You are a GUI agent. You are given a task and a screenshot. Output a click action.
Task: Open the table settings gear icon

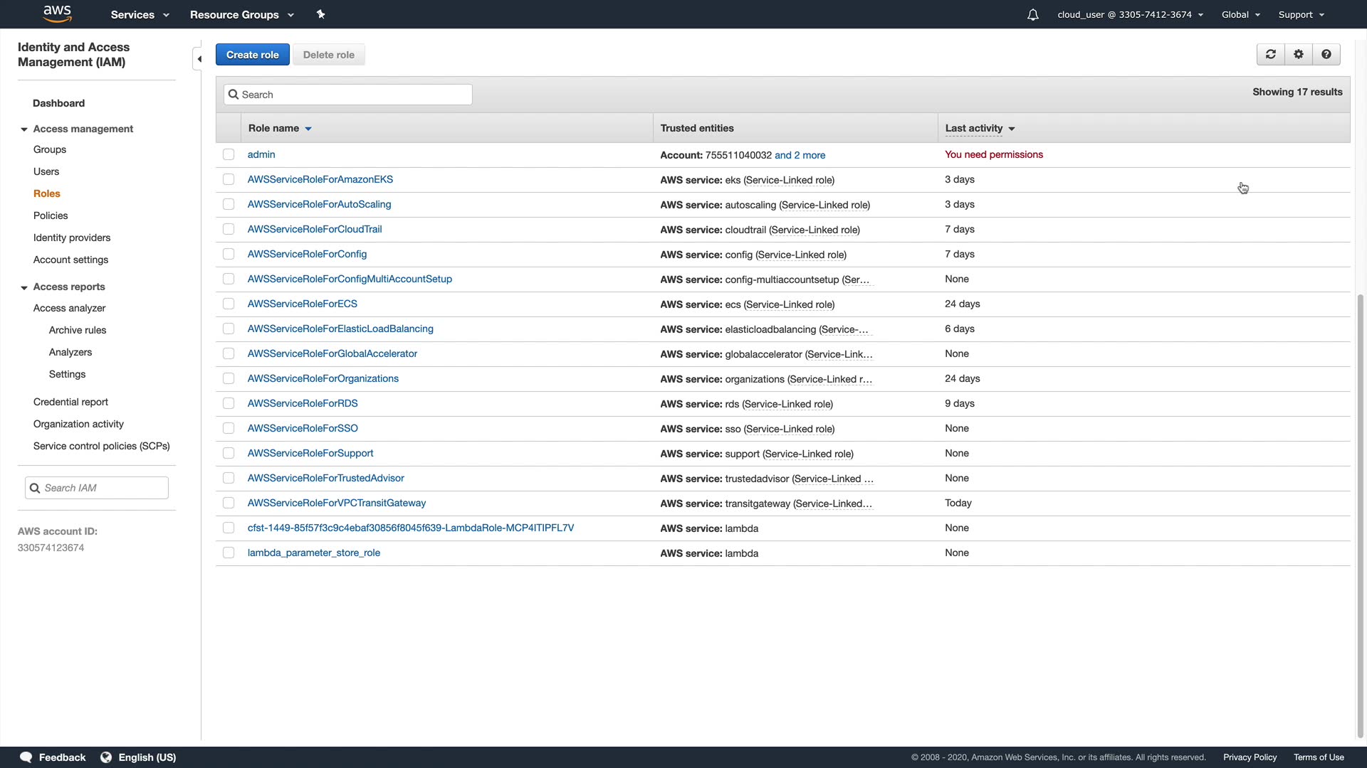pos(1299,55)
